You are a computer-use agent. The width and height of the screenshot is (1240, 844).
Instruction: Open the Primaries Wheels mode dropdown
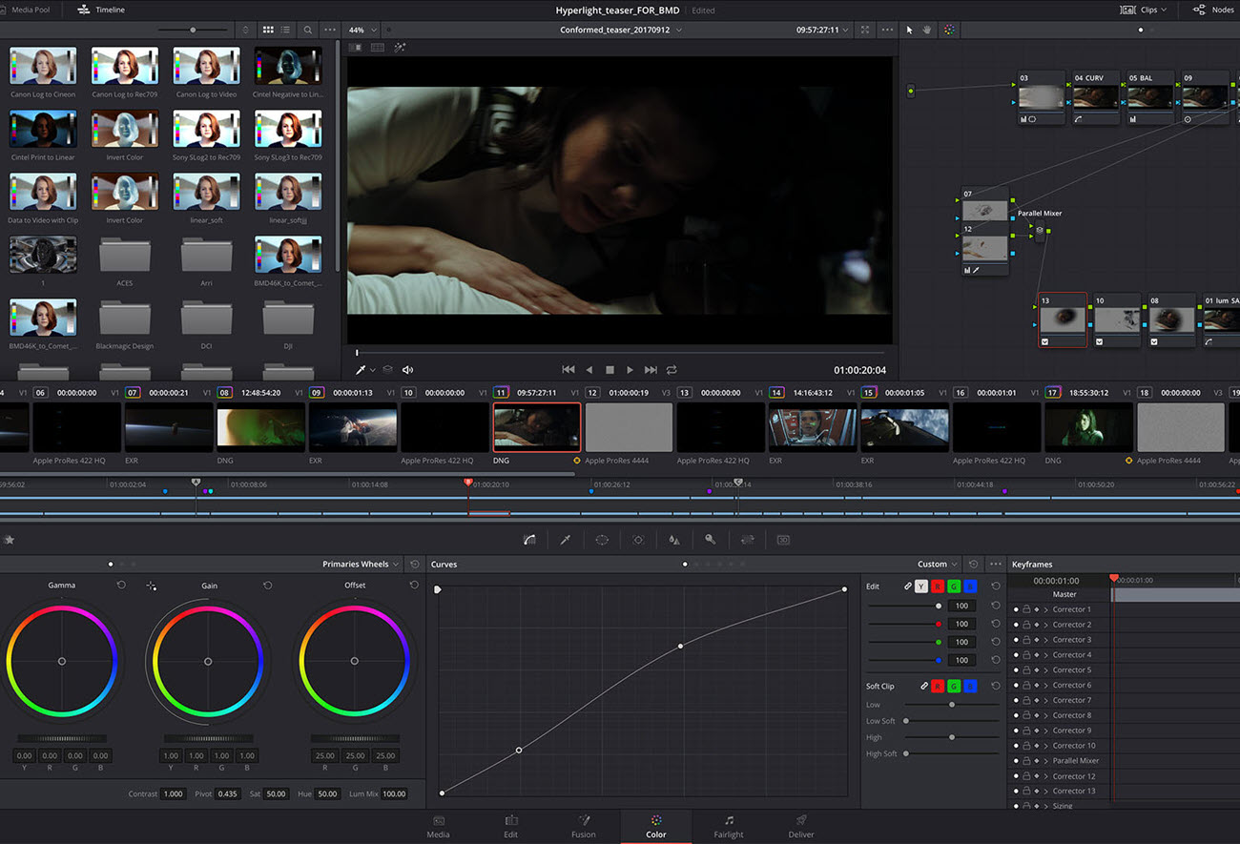coord(361,564)
